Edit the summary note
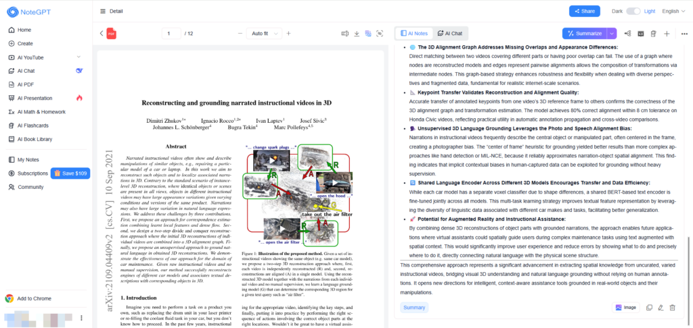693x328 pixels. coord(661,308)
